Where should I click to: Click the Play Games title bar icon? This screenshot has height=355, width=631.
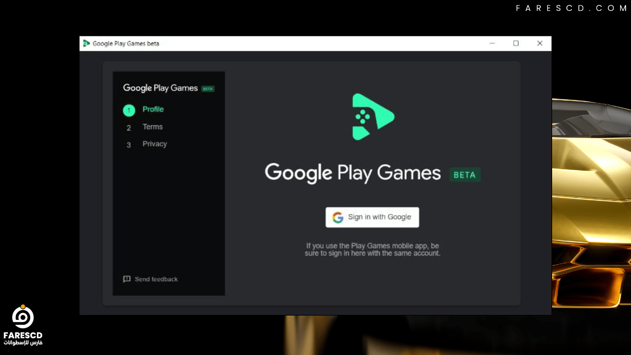87,43
